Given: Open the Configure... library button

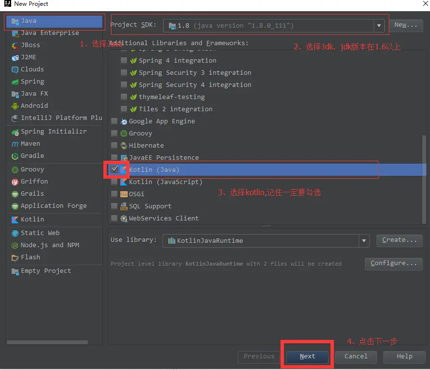Looking at the screenshot, I should [394, 264].
